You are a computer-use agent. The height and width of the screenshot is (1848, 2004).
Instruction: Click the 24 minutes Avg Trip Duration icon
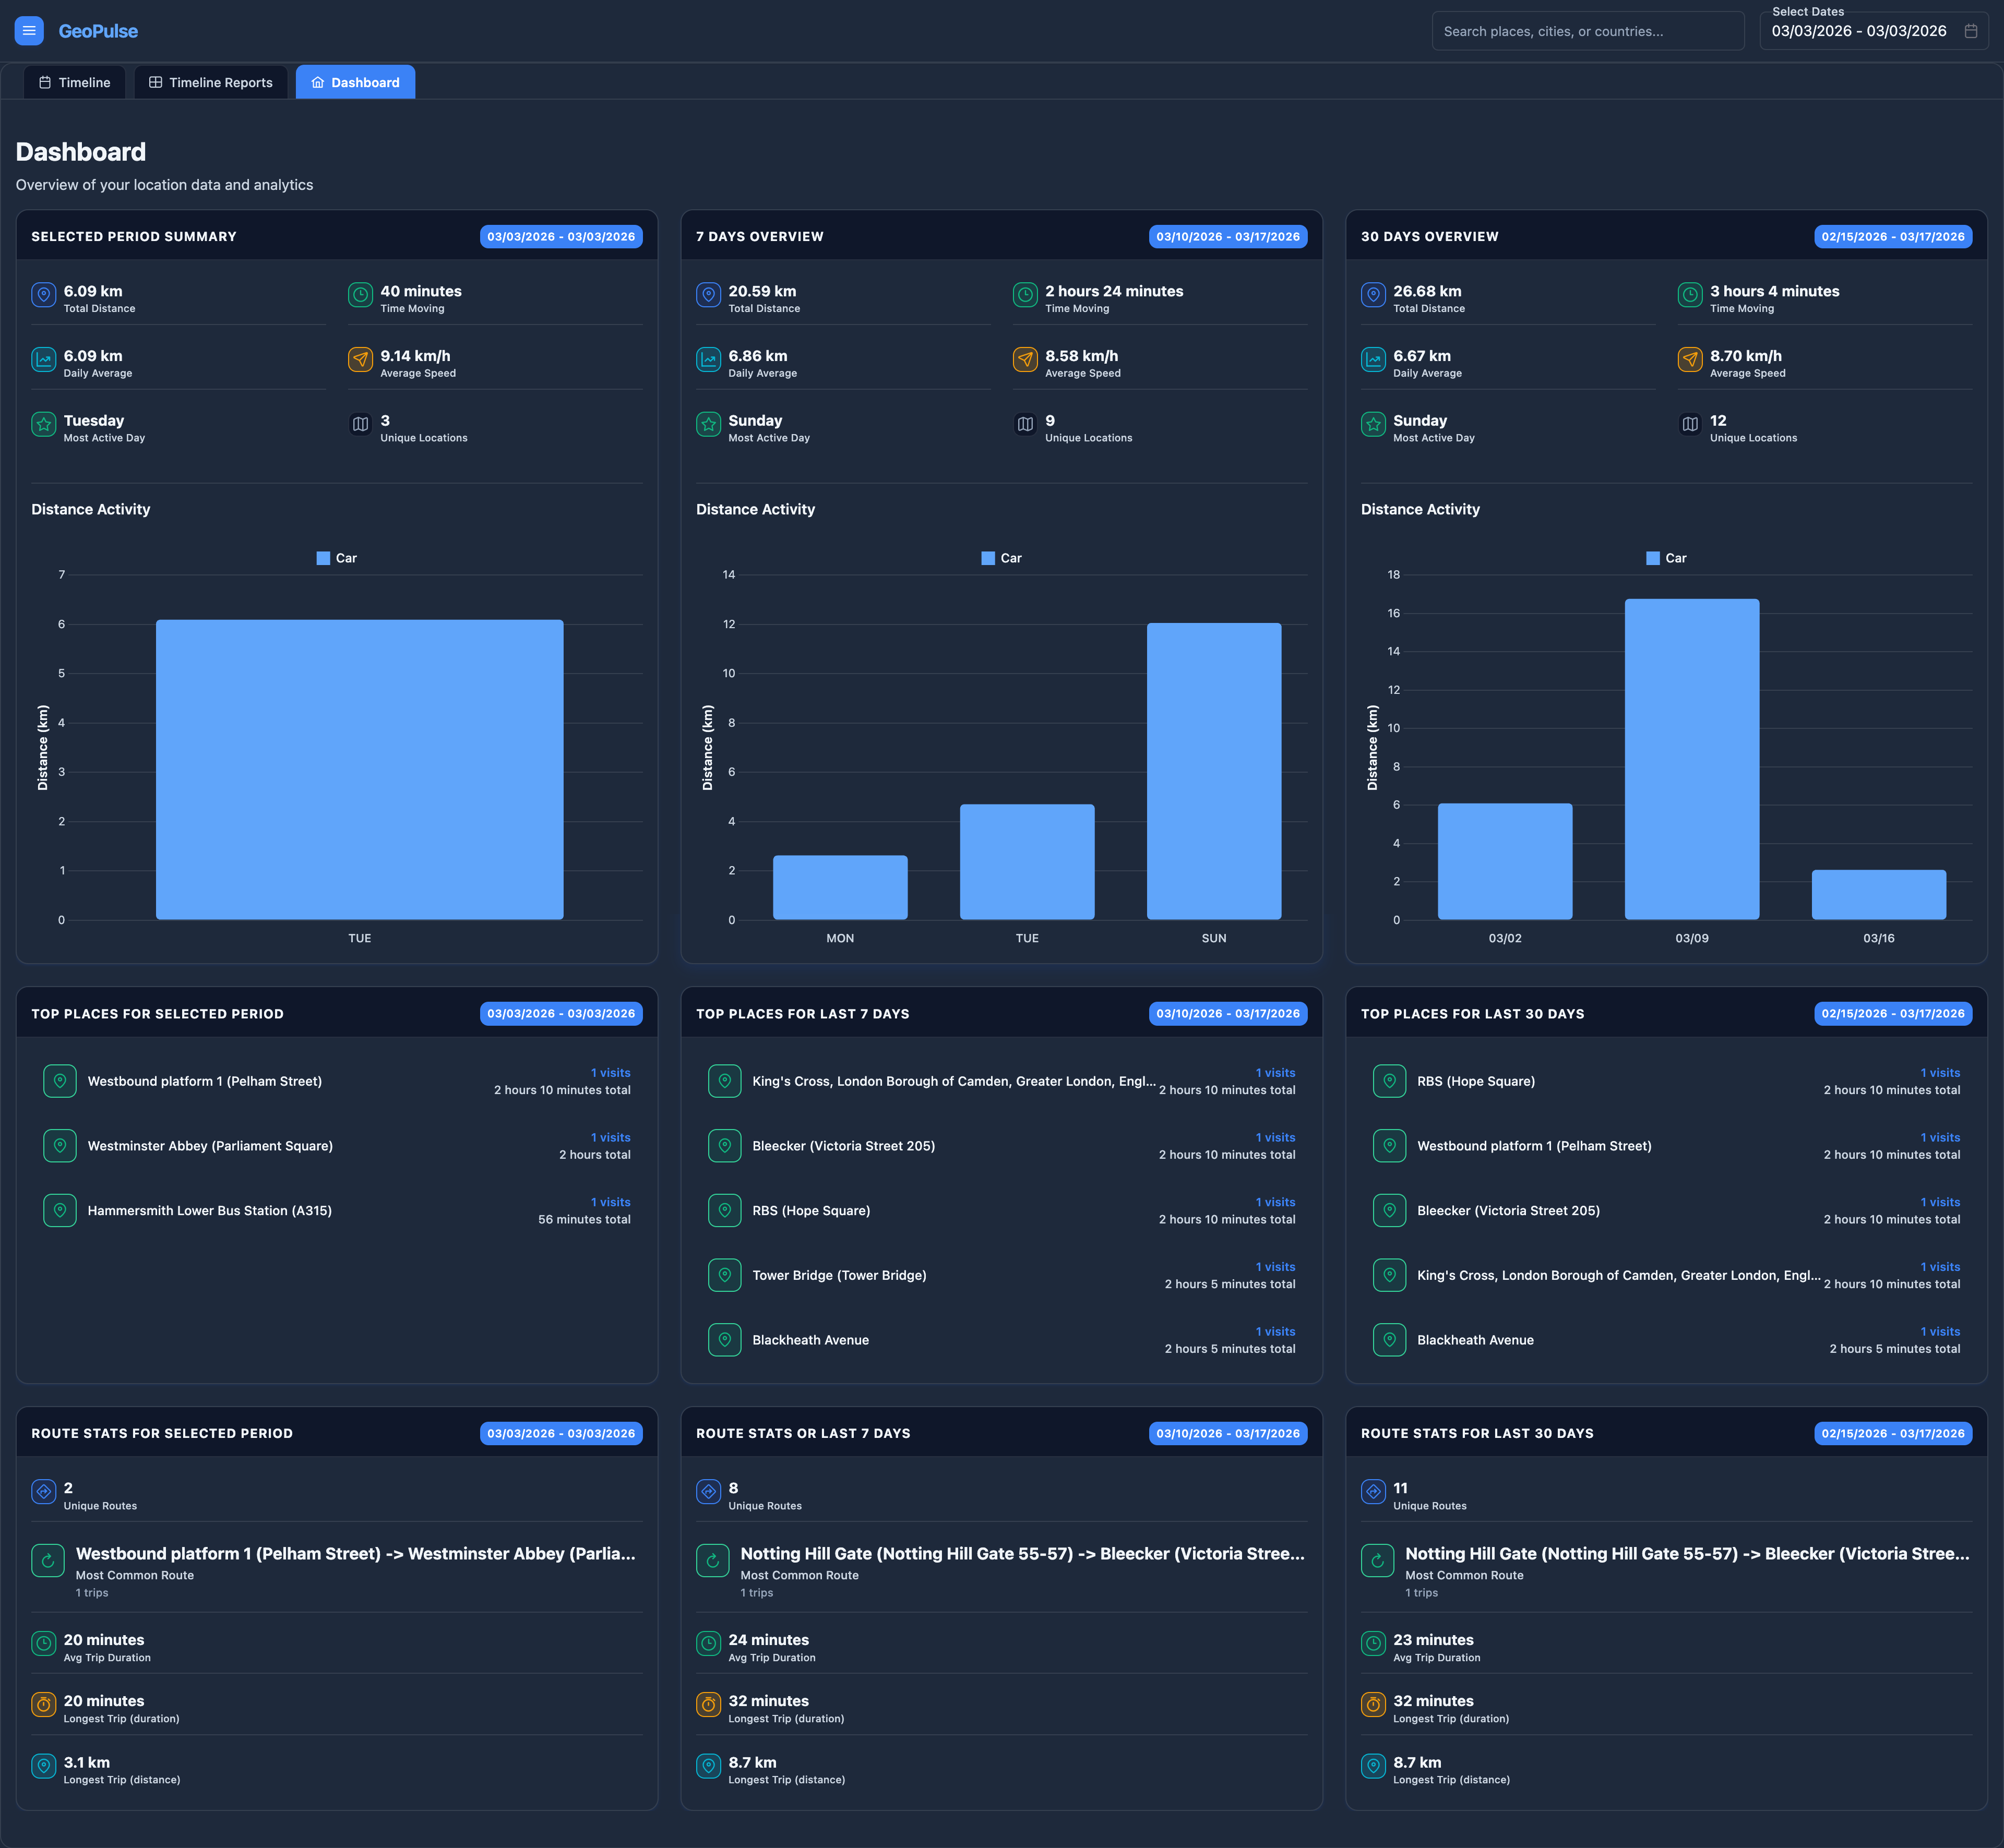coord(708,1643)
